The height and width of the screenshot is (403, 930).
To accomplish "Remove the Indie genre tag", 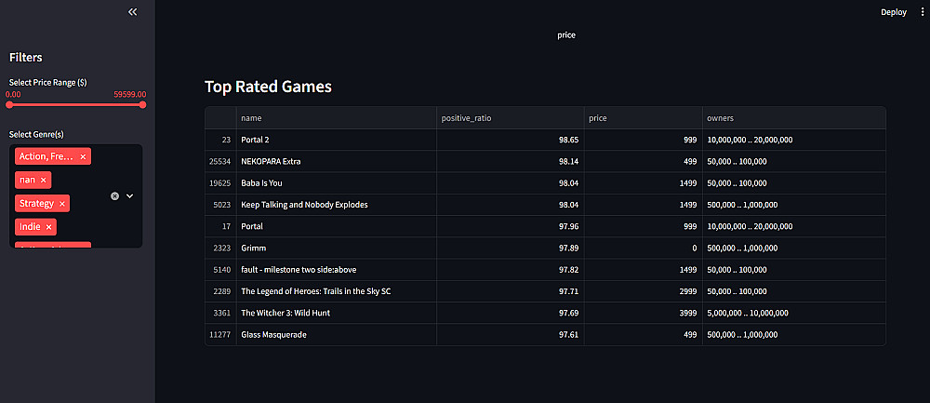I will point(49,226).
